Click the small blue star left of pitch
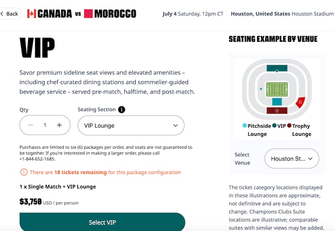 pos(261,89)
